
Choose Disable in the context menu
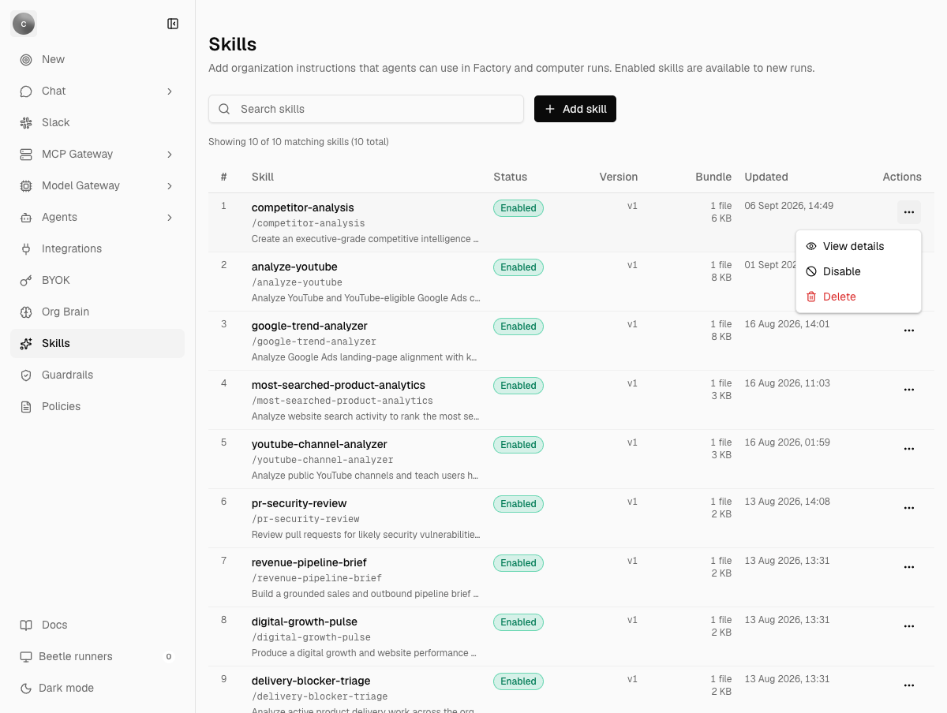click(x=859, y=271)
